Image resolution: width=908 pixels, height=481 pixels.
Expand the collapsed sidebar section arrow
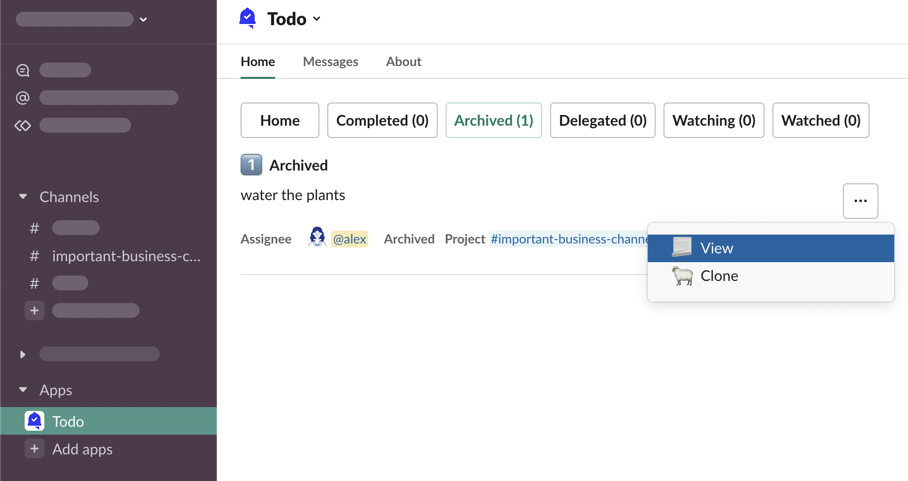(x=23, y=354)
